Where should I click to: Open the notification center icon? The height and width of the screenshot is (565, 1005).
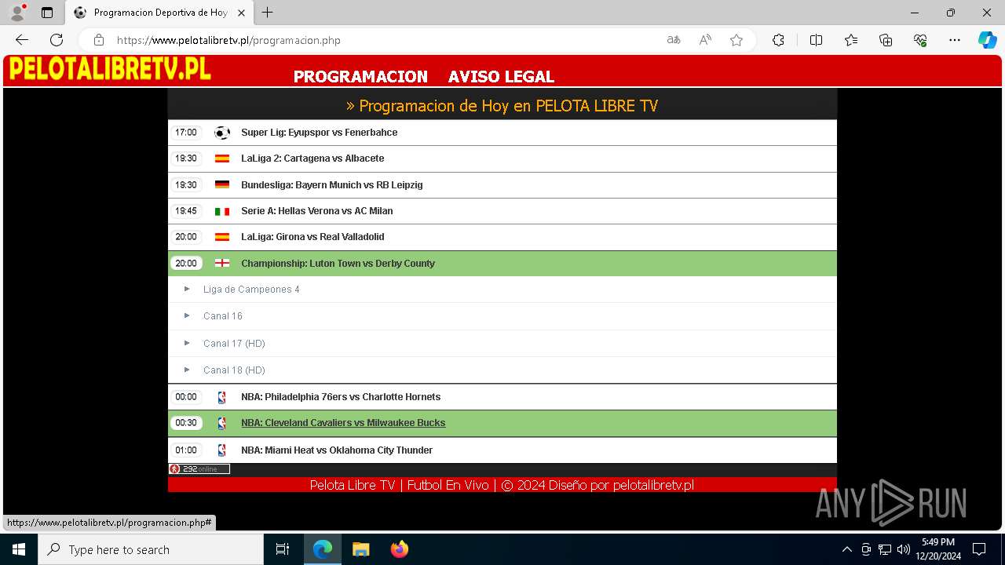click(x=979, y=549)
